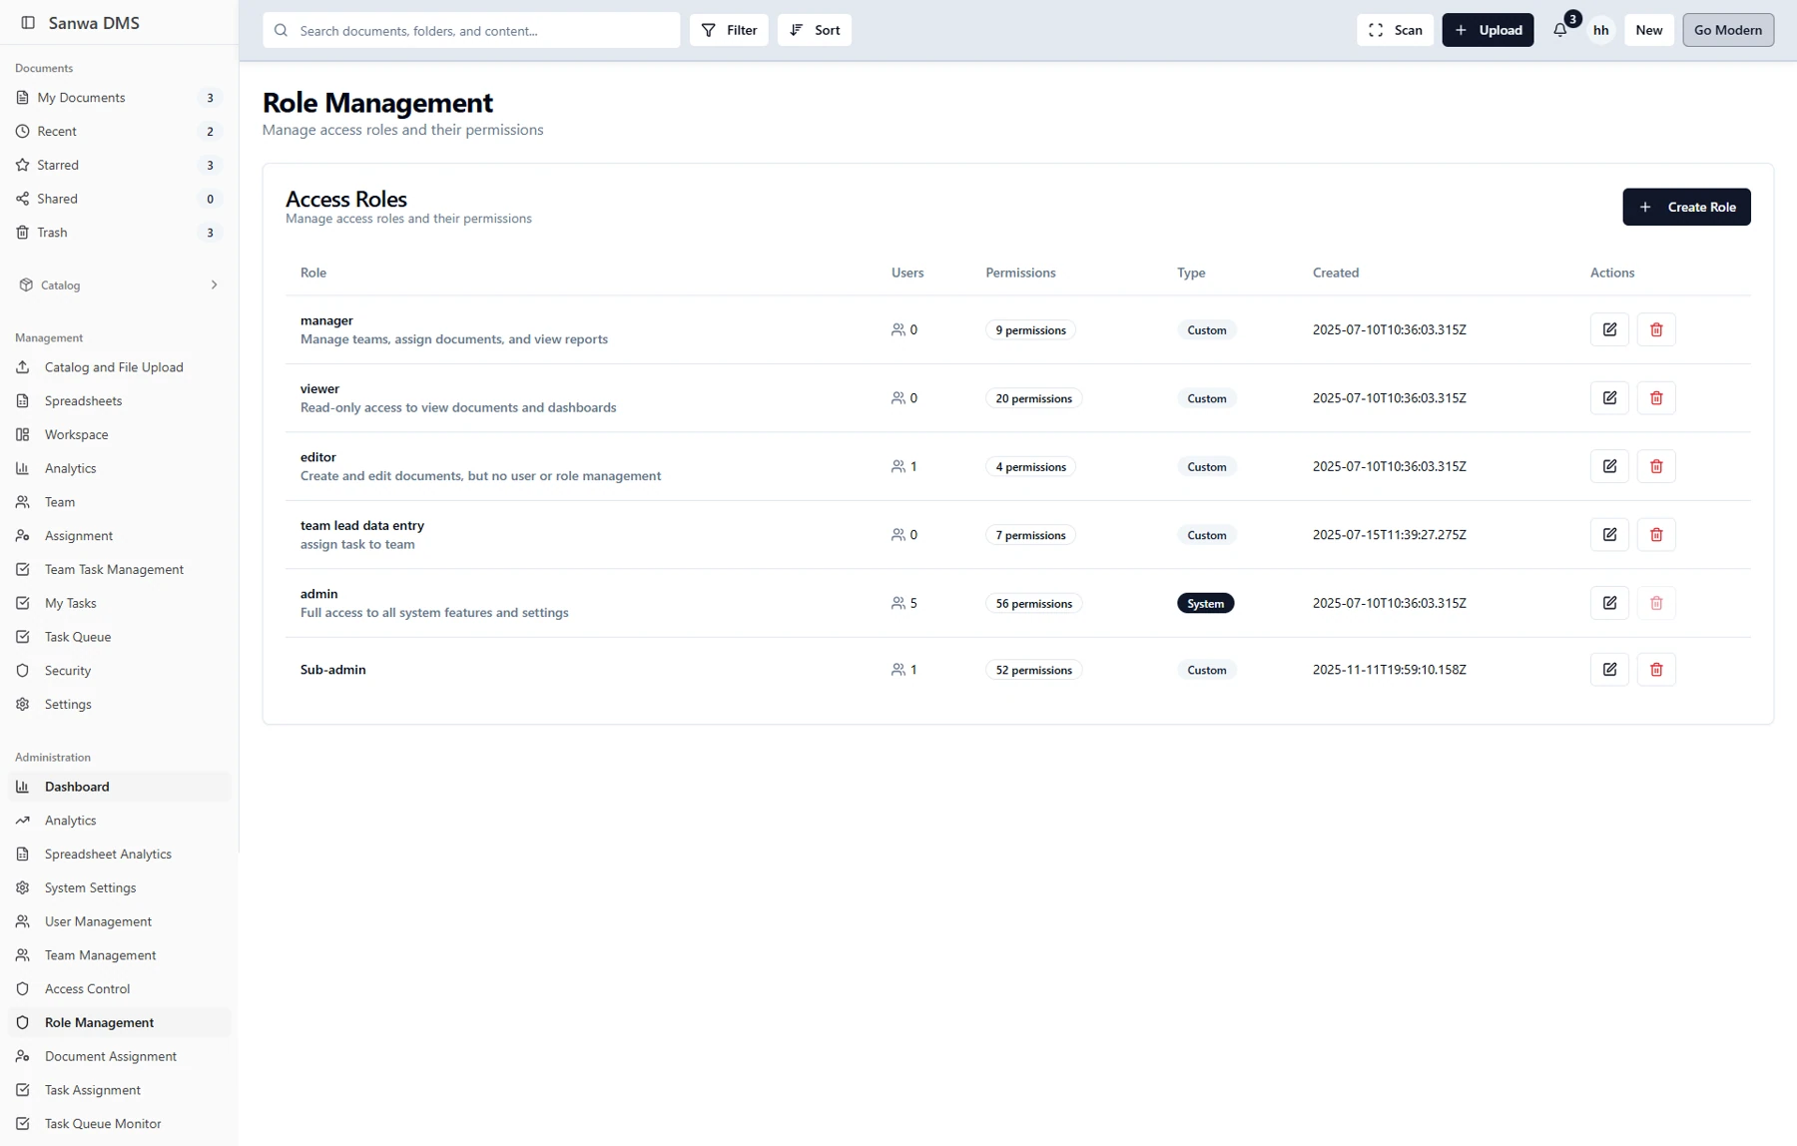Open the Task Queue page

[119, 637]
